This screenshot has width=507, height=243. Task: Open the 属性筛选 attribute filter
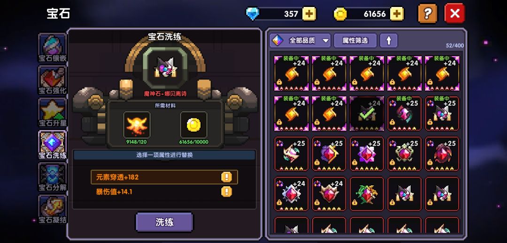point(355,41)
